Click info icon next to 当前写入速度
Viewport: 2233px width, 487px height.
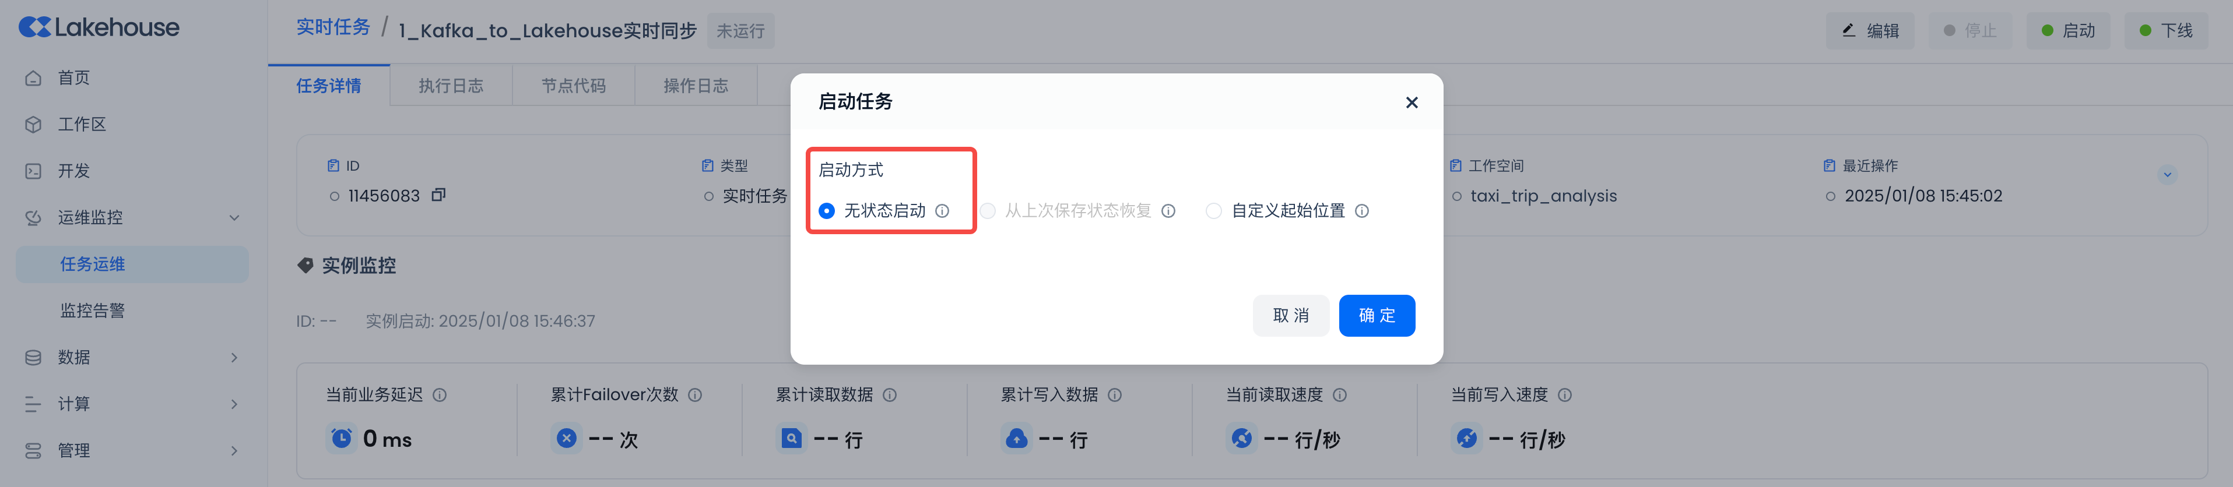point(1565,395)
